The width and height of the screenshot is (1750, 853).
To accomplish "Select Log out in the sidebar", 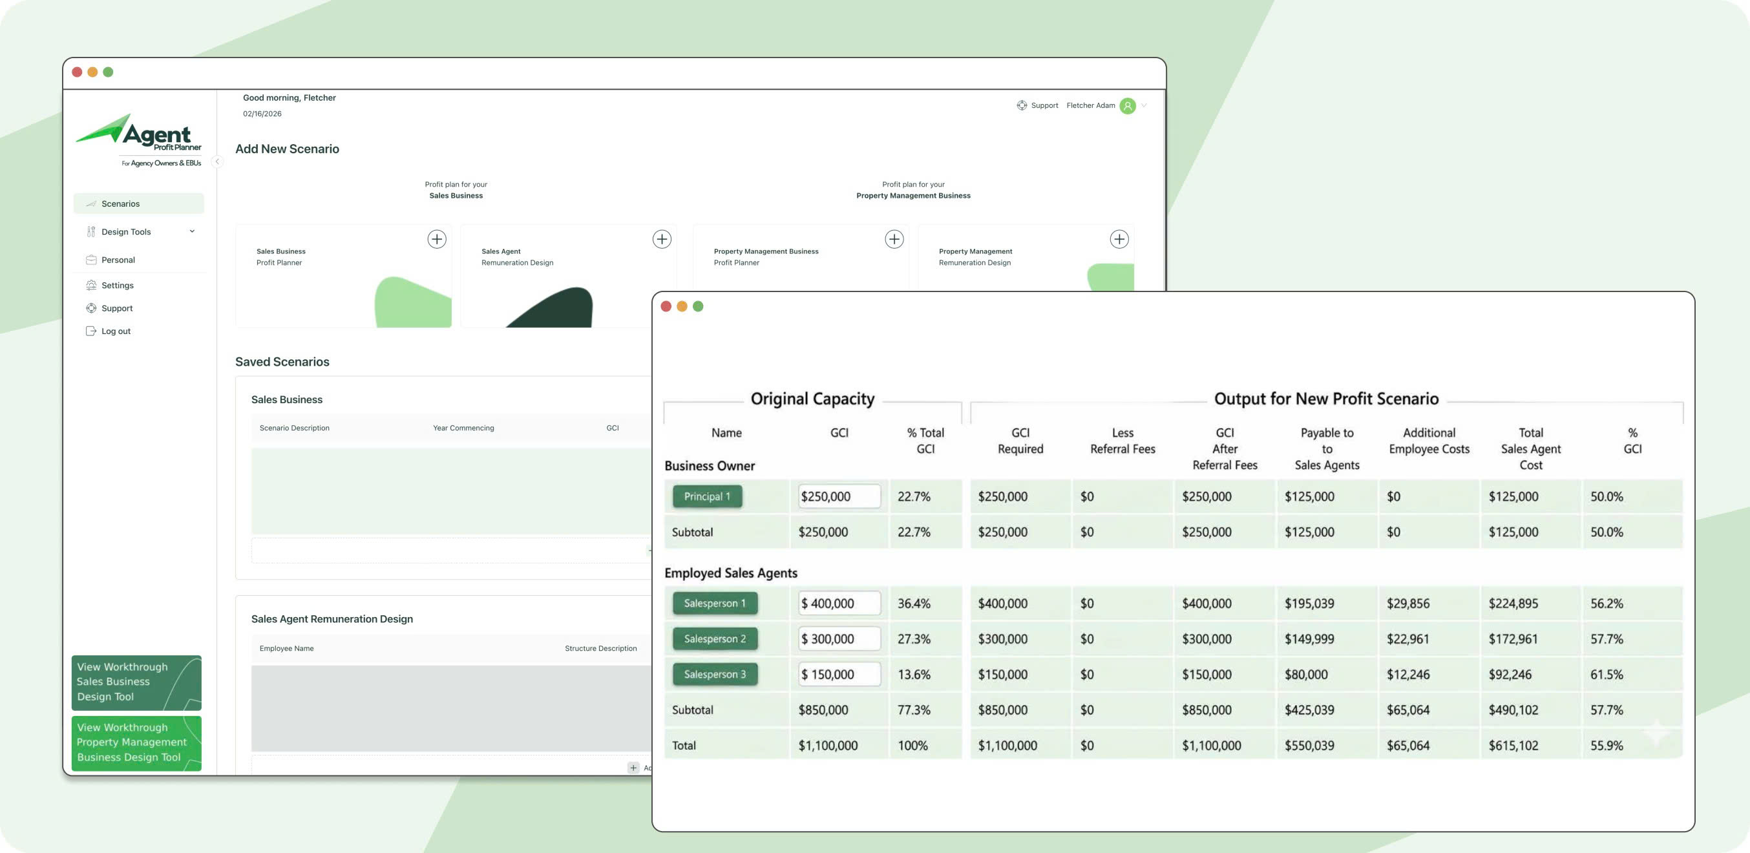I will pyautogui.click(x=138, y=332).
